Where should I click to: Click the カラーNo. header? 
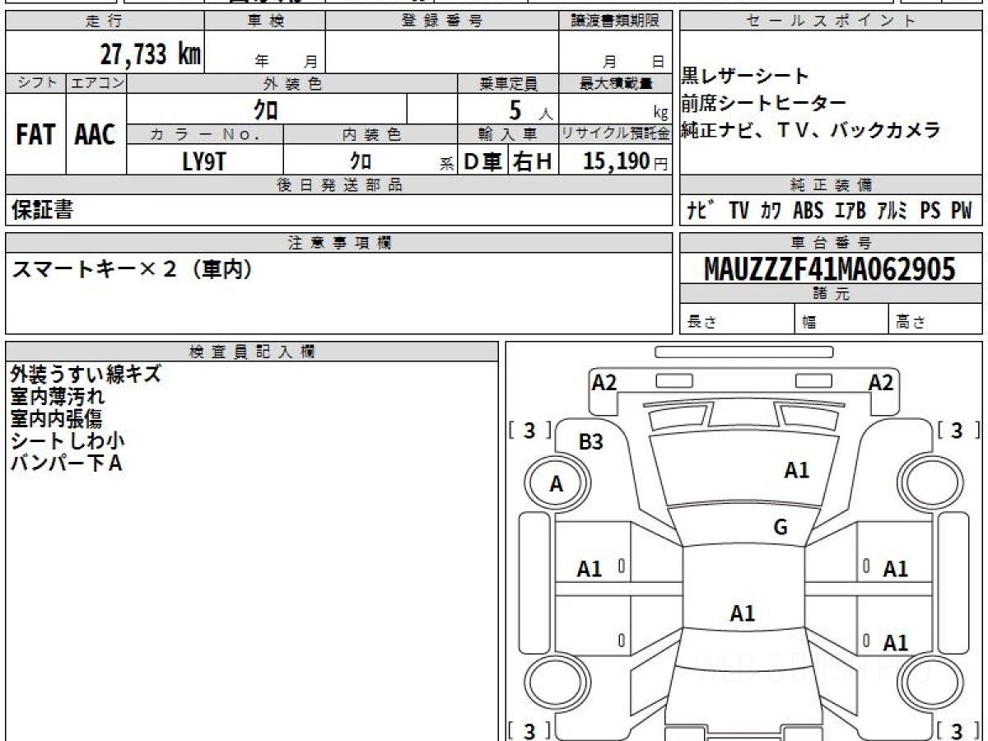pos(205,134)
